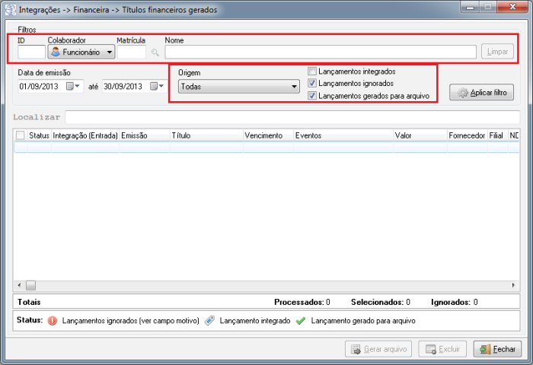Toggle Lançamentos gerados para arquivo
The image size is (533, 365).
tap(312, 96)
